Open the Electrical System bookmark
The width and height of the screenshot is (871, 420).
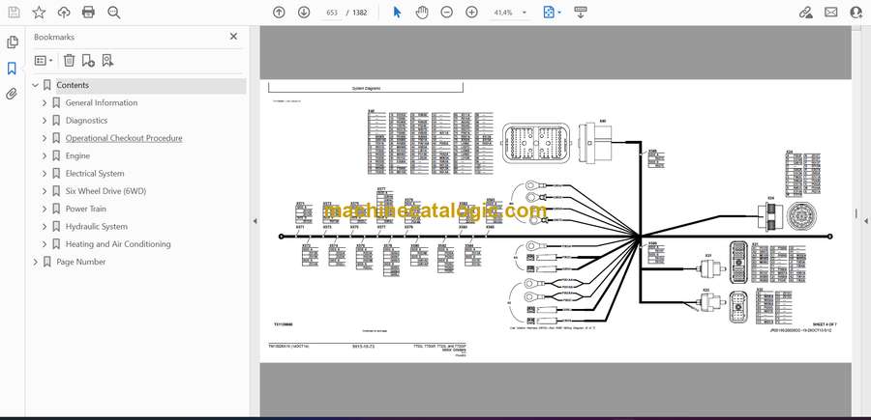tap(95, 174)
